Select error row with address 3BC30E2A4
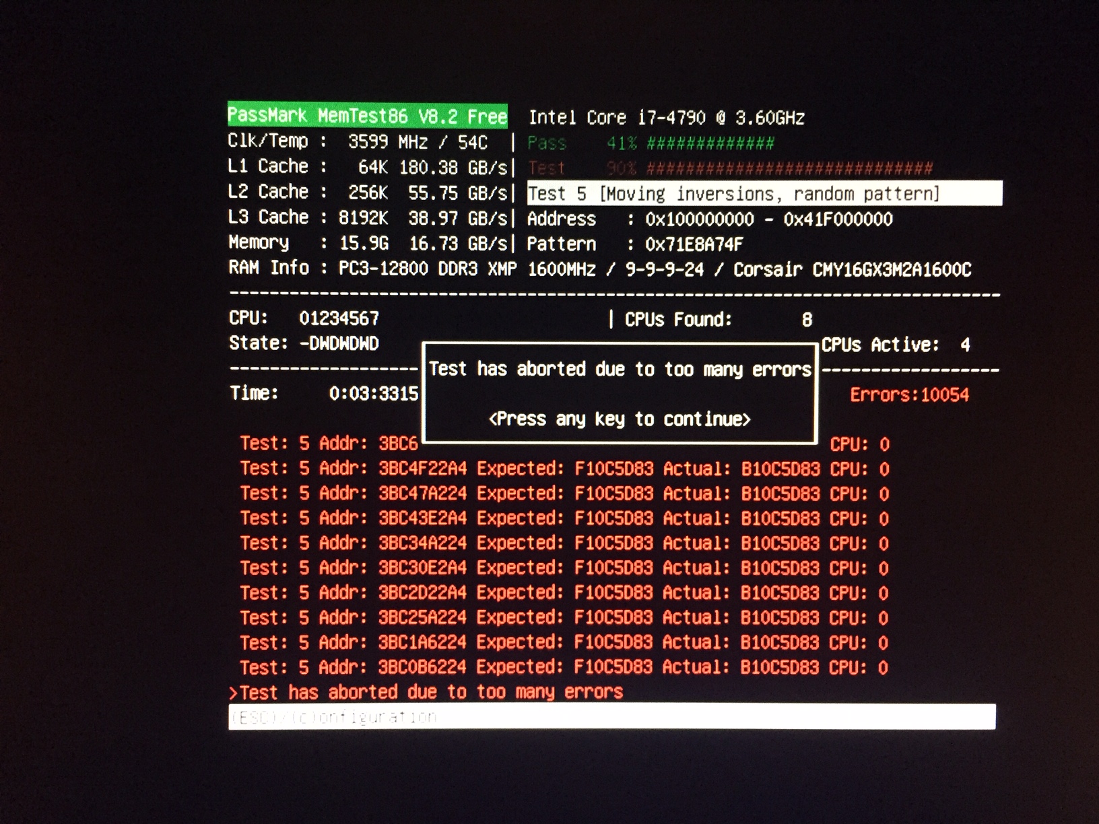The image size is (1099, 824). [x=564, y=568]
